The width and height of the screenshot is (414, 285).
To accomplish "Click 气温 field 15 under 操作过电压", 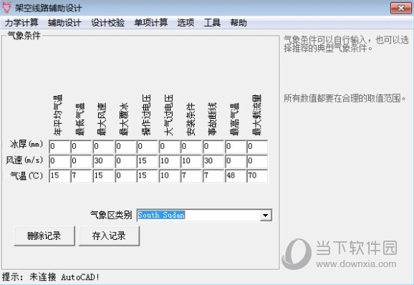I will click(148, 176).
